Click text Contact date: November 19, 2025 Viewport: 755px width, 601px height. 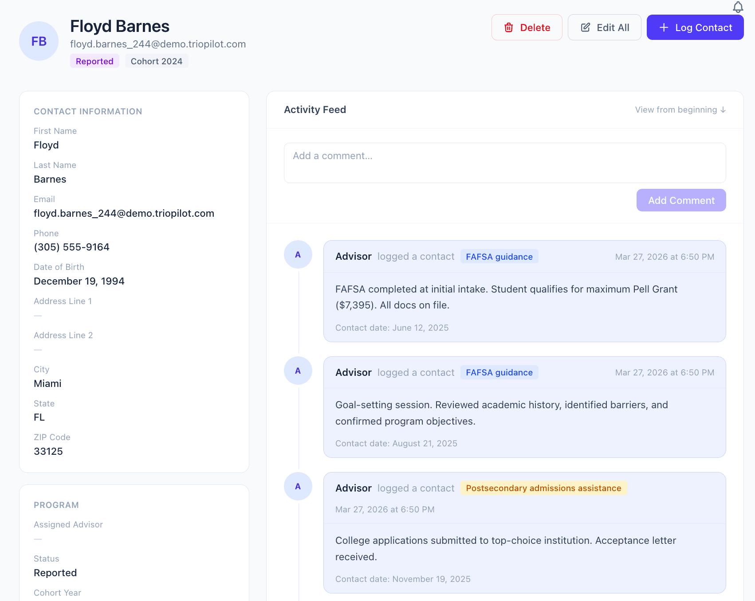pyautogui.click(x=403, y=579)
